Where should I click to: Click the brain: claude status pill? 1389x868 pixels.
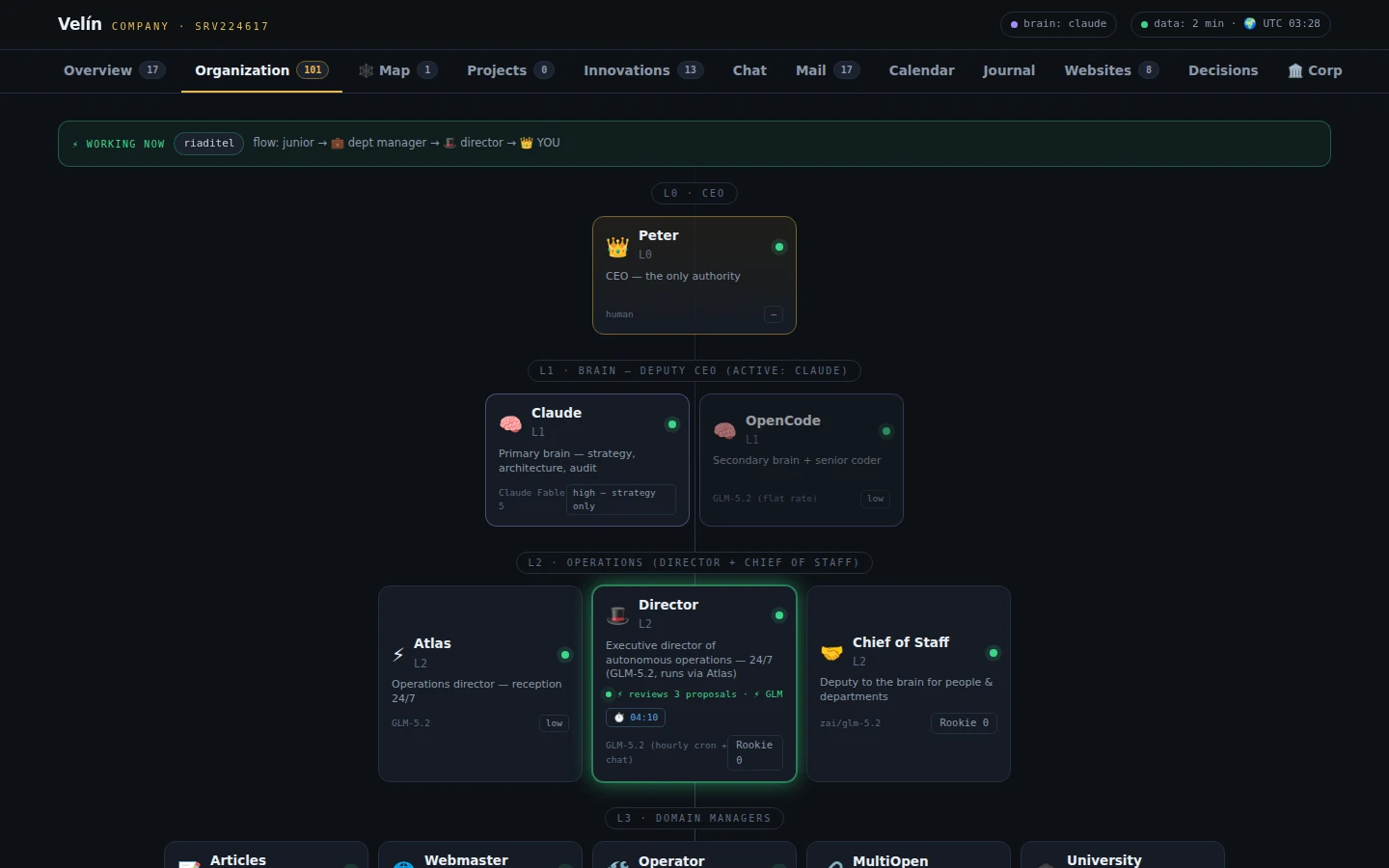coord(1058,24)
